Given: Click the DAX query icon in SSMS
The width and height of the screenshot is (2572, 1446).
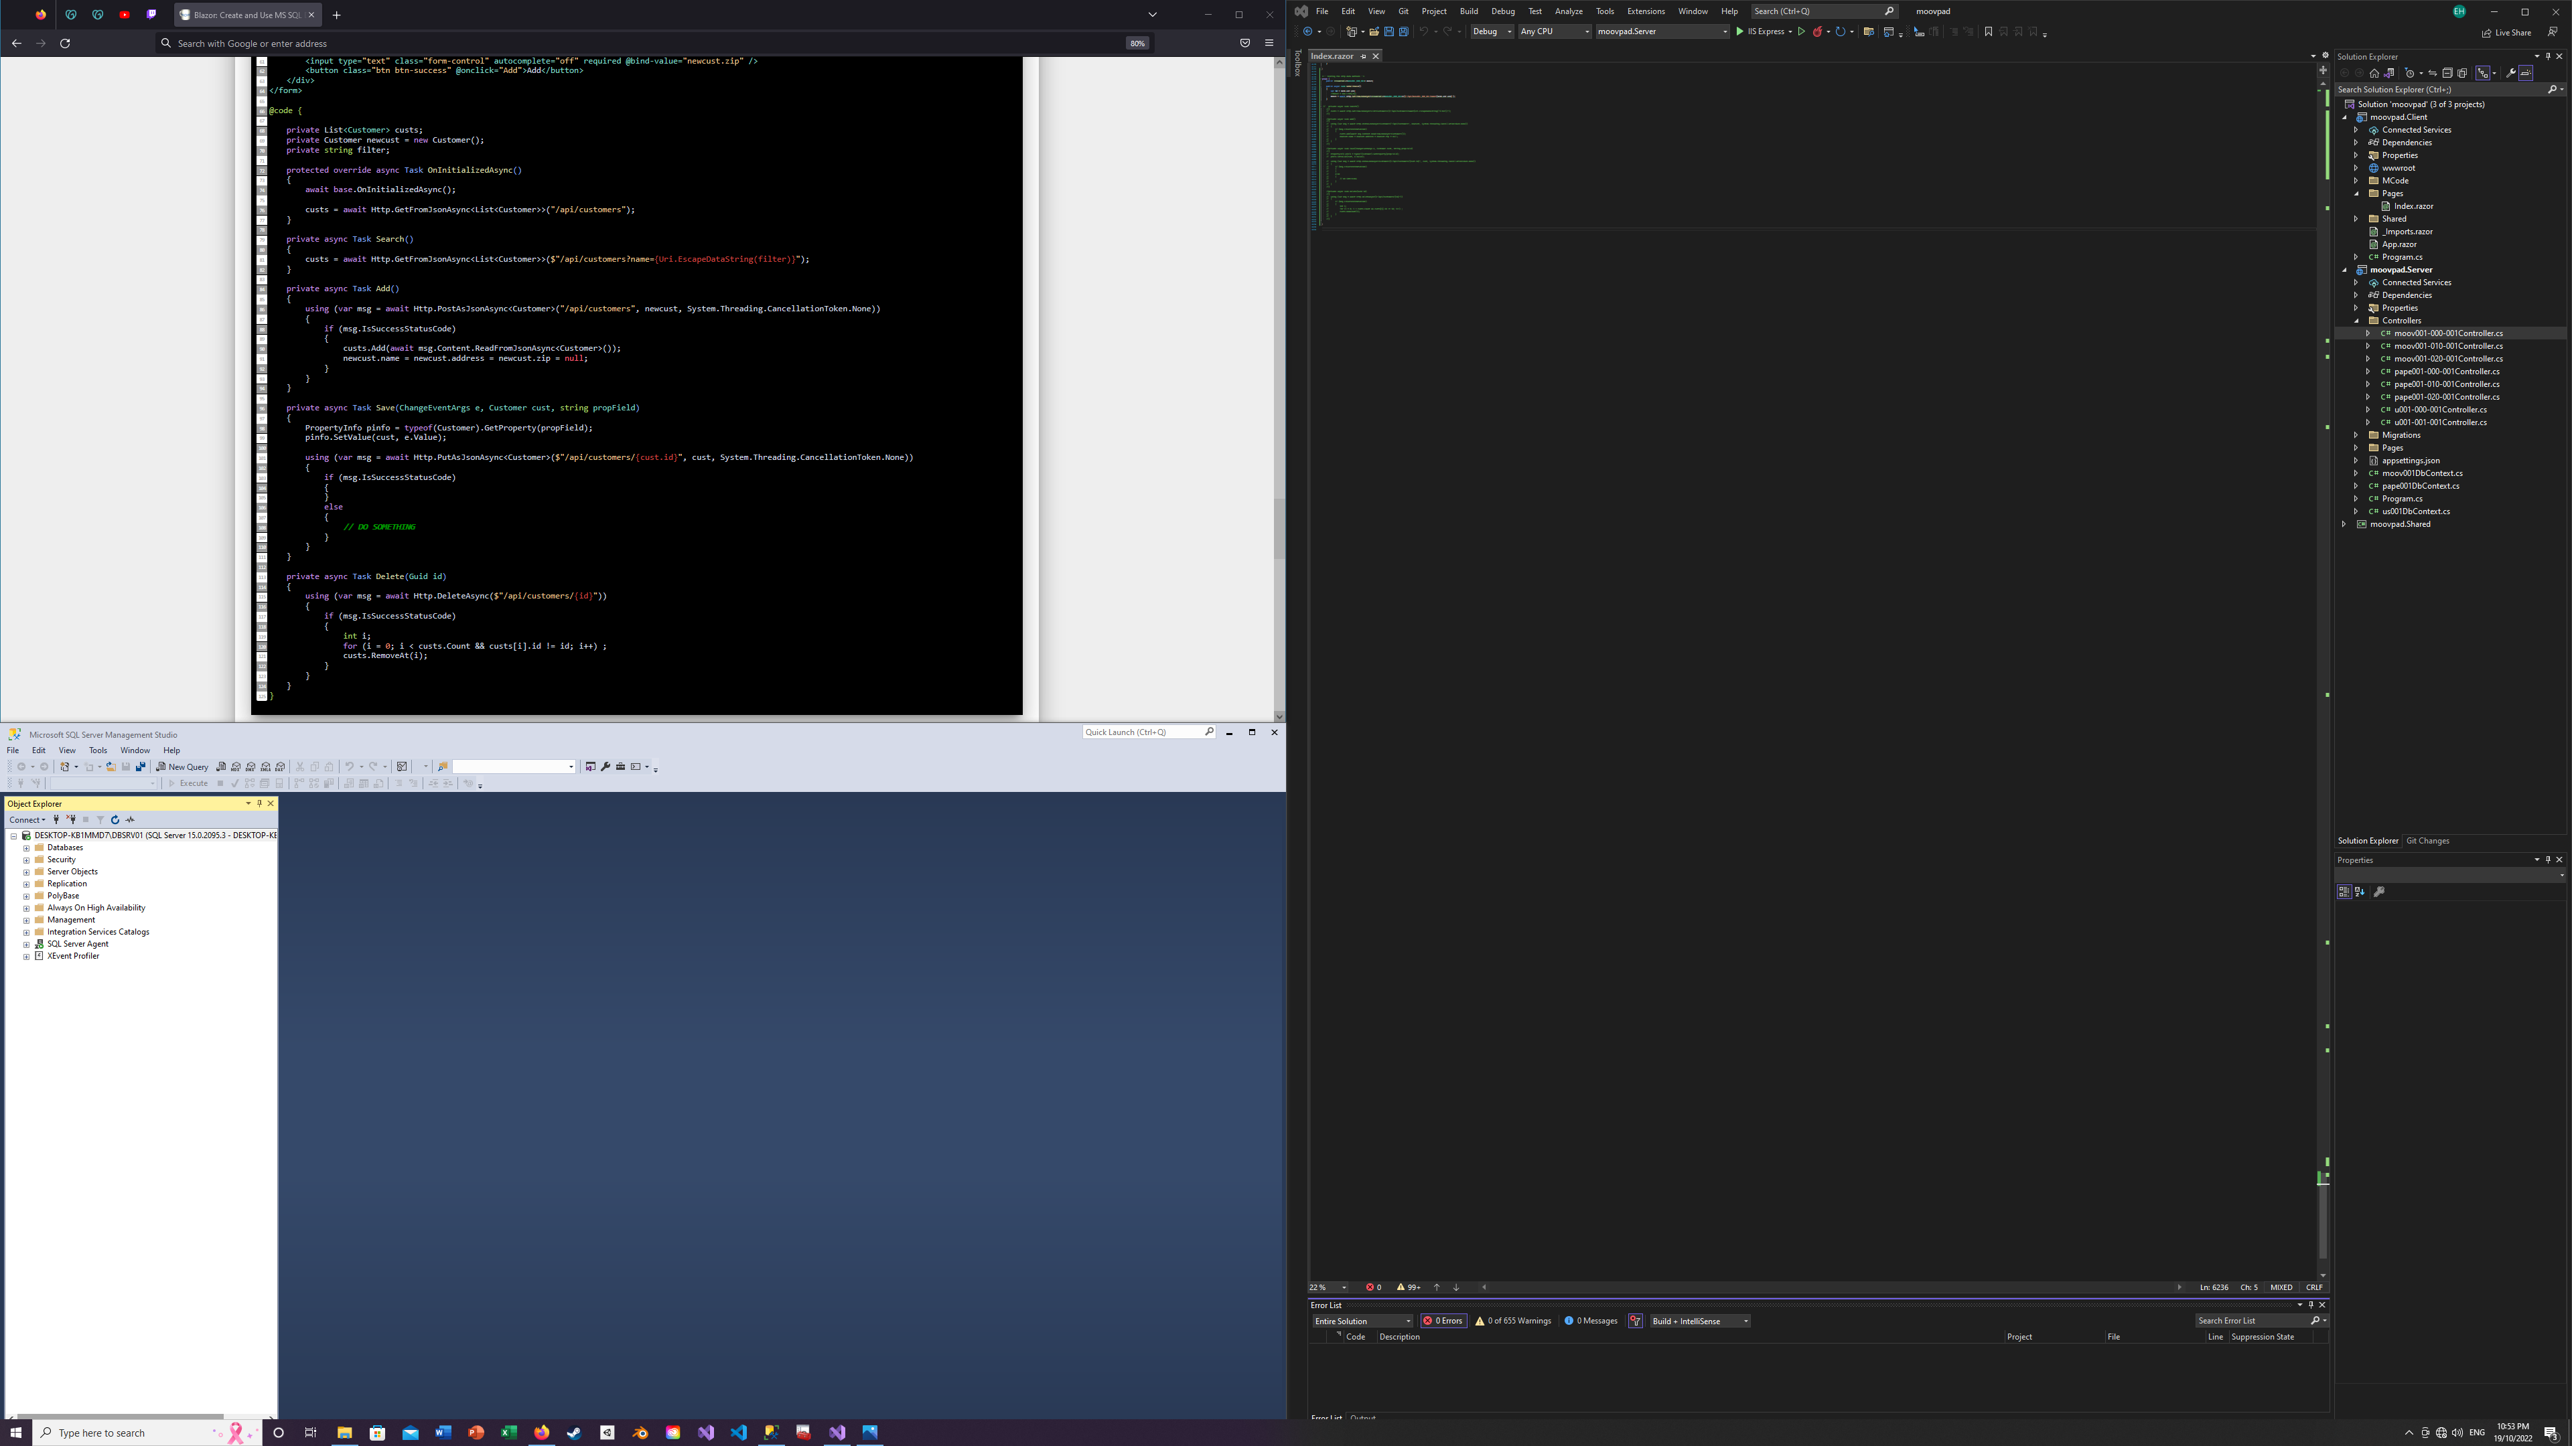Looking at the screenshot, I should coord(281,767).
